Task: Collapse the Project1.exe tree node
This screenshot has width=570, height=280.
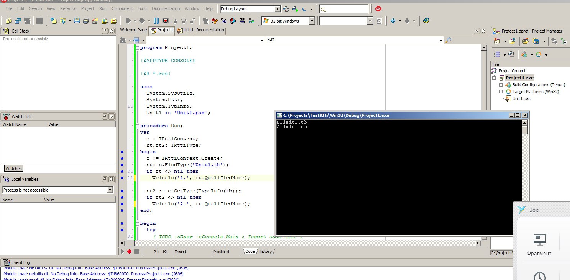Action: (495, 78)
